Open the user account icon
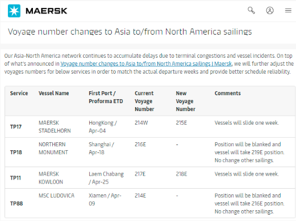The height and width of the screenshot is (221, 296). 270,11
